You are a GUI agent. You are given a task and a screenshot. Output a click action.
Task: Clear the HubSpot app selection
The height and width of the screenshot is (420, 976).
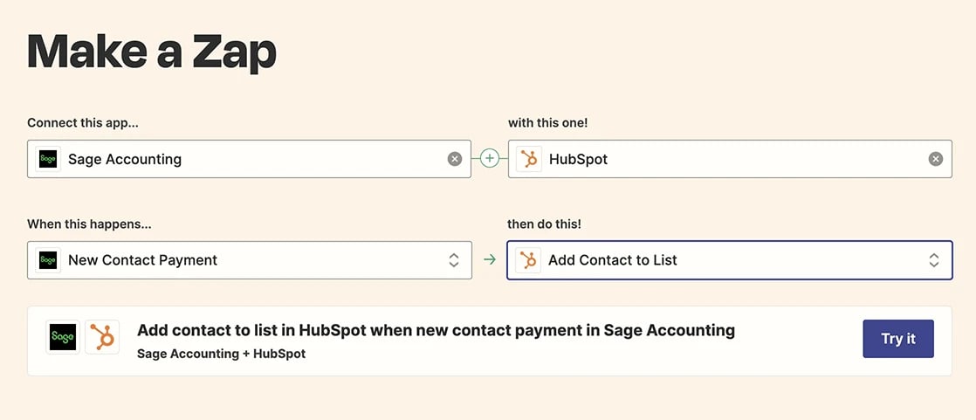(x=936, y=159)
